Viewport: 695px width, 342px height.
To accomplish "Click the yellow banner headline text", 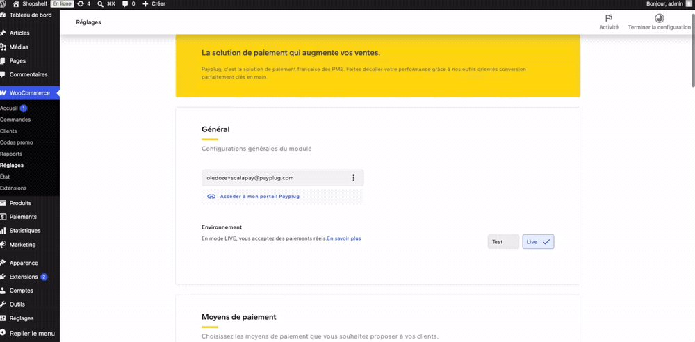I will coord(291,53).
